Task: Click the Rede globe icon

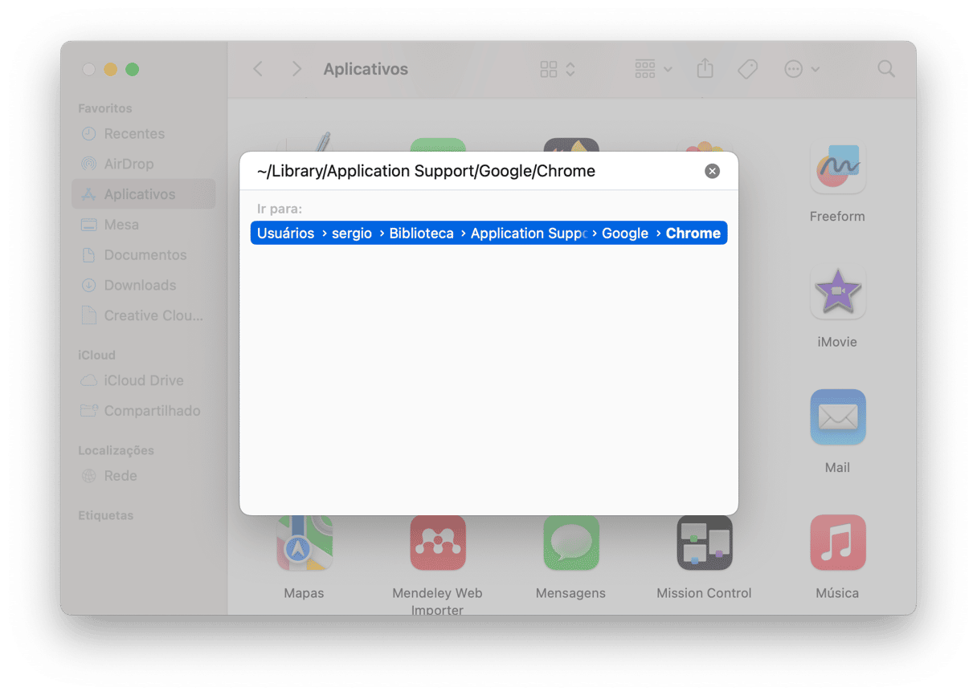Action: (88, 476)
